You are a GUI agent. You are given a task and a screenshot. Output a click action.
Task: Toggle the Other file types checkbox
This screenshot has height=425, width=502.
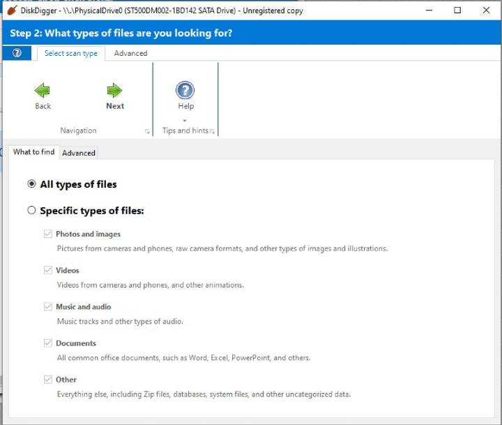48,380
